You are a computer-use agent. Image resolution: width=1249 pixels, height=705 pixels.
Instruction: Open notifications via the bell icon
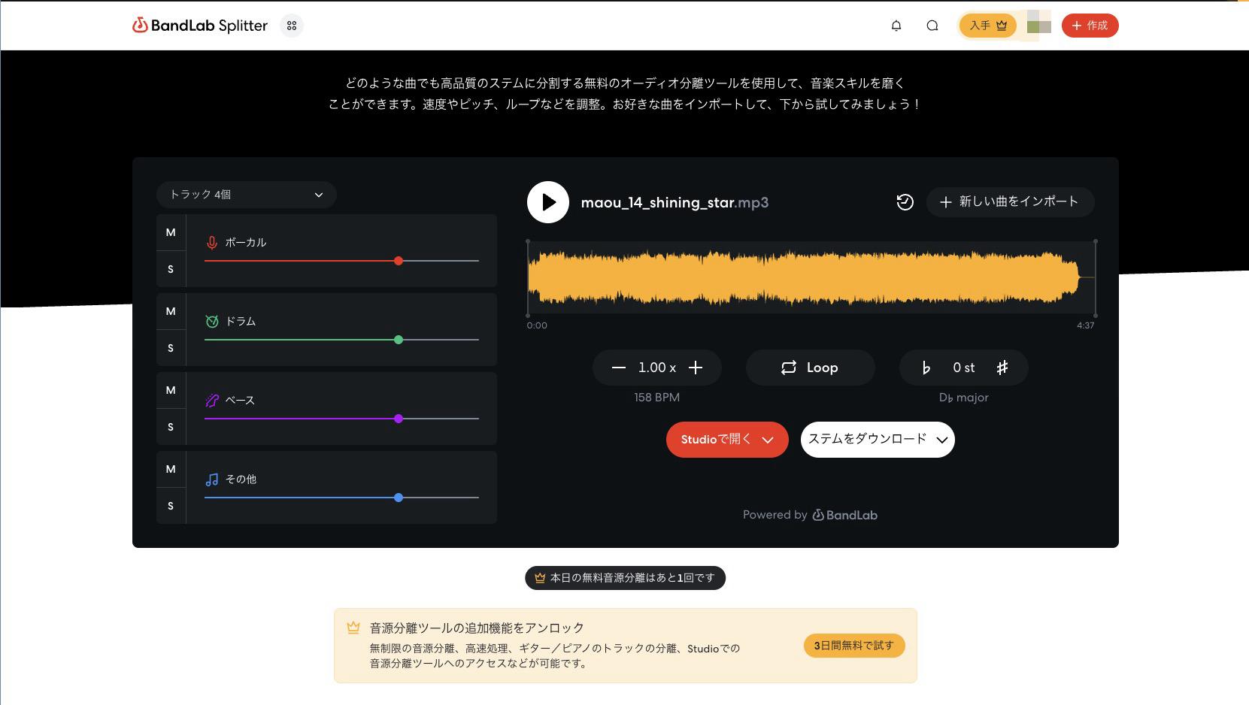pos(896,25)
